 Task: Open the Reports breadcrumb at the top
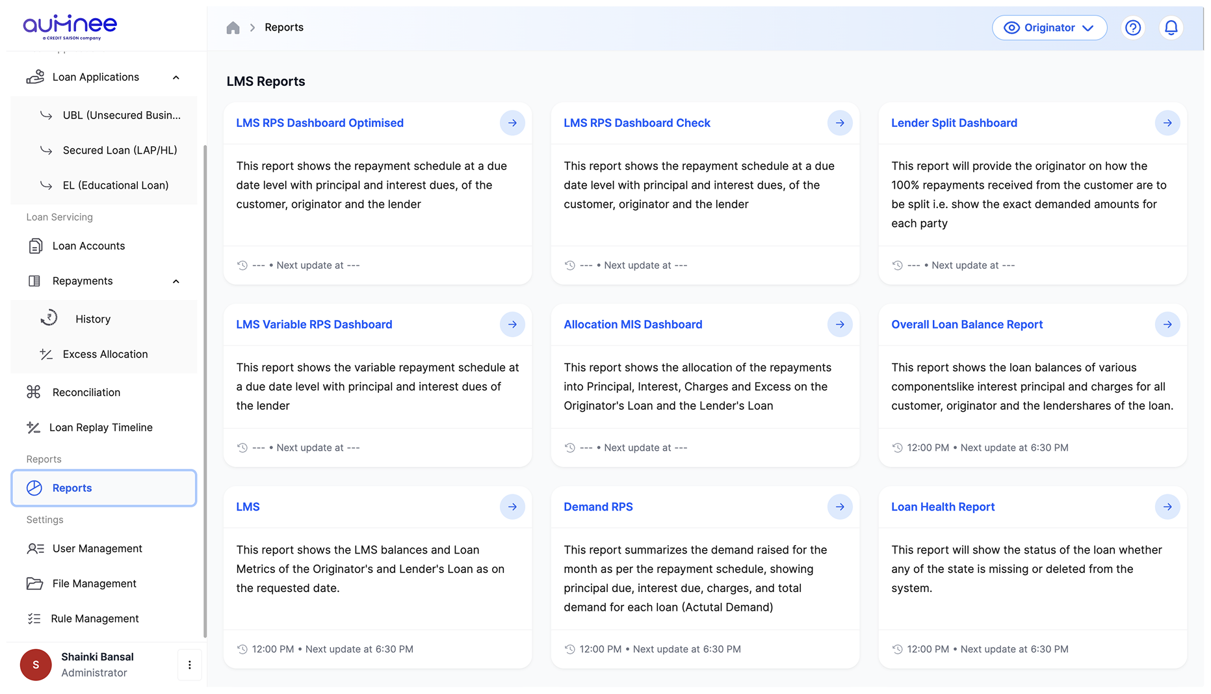(x=283, y=27)
